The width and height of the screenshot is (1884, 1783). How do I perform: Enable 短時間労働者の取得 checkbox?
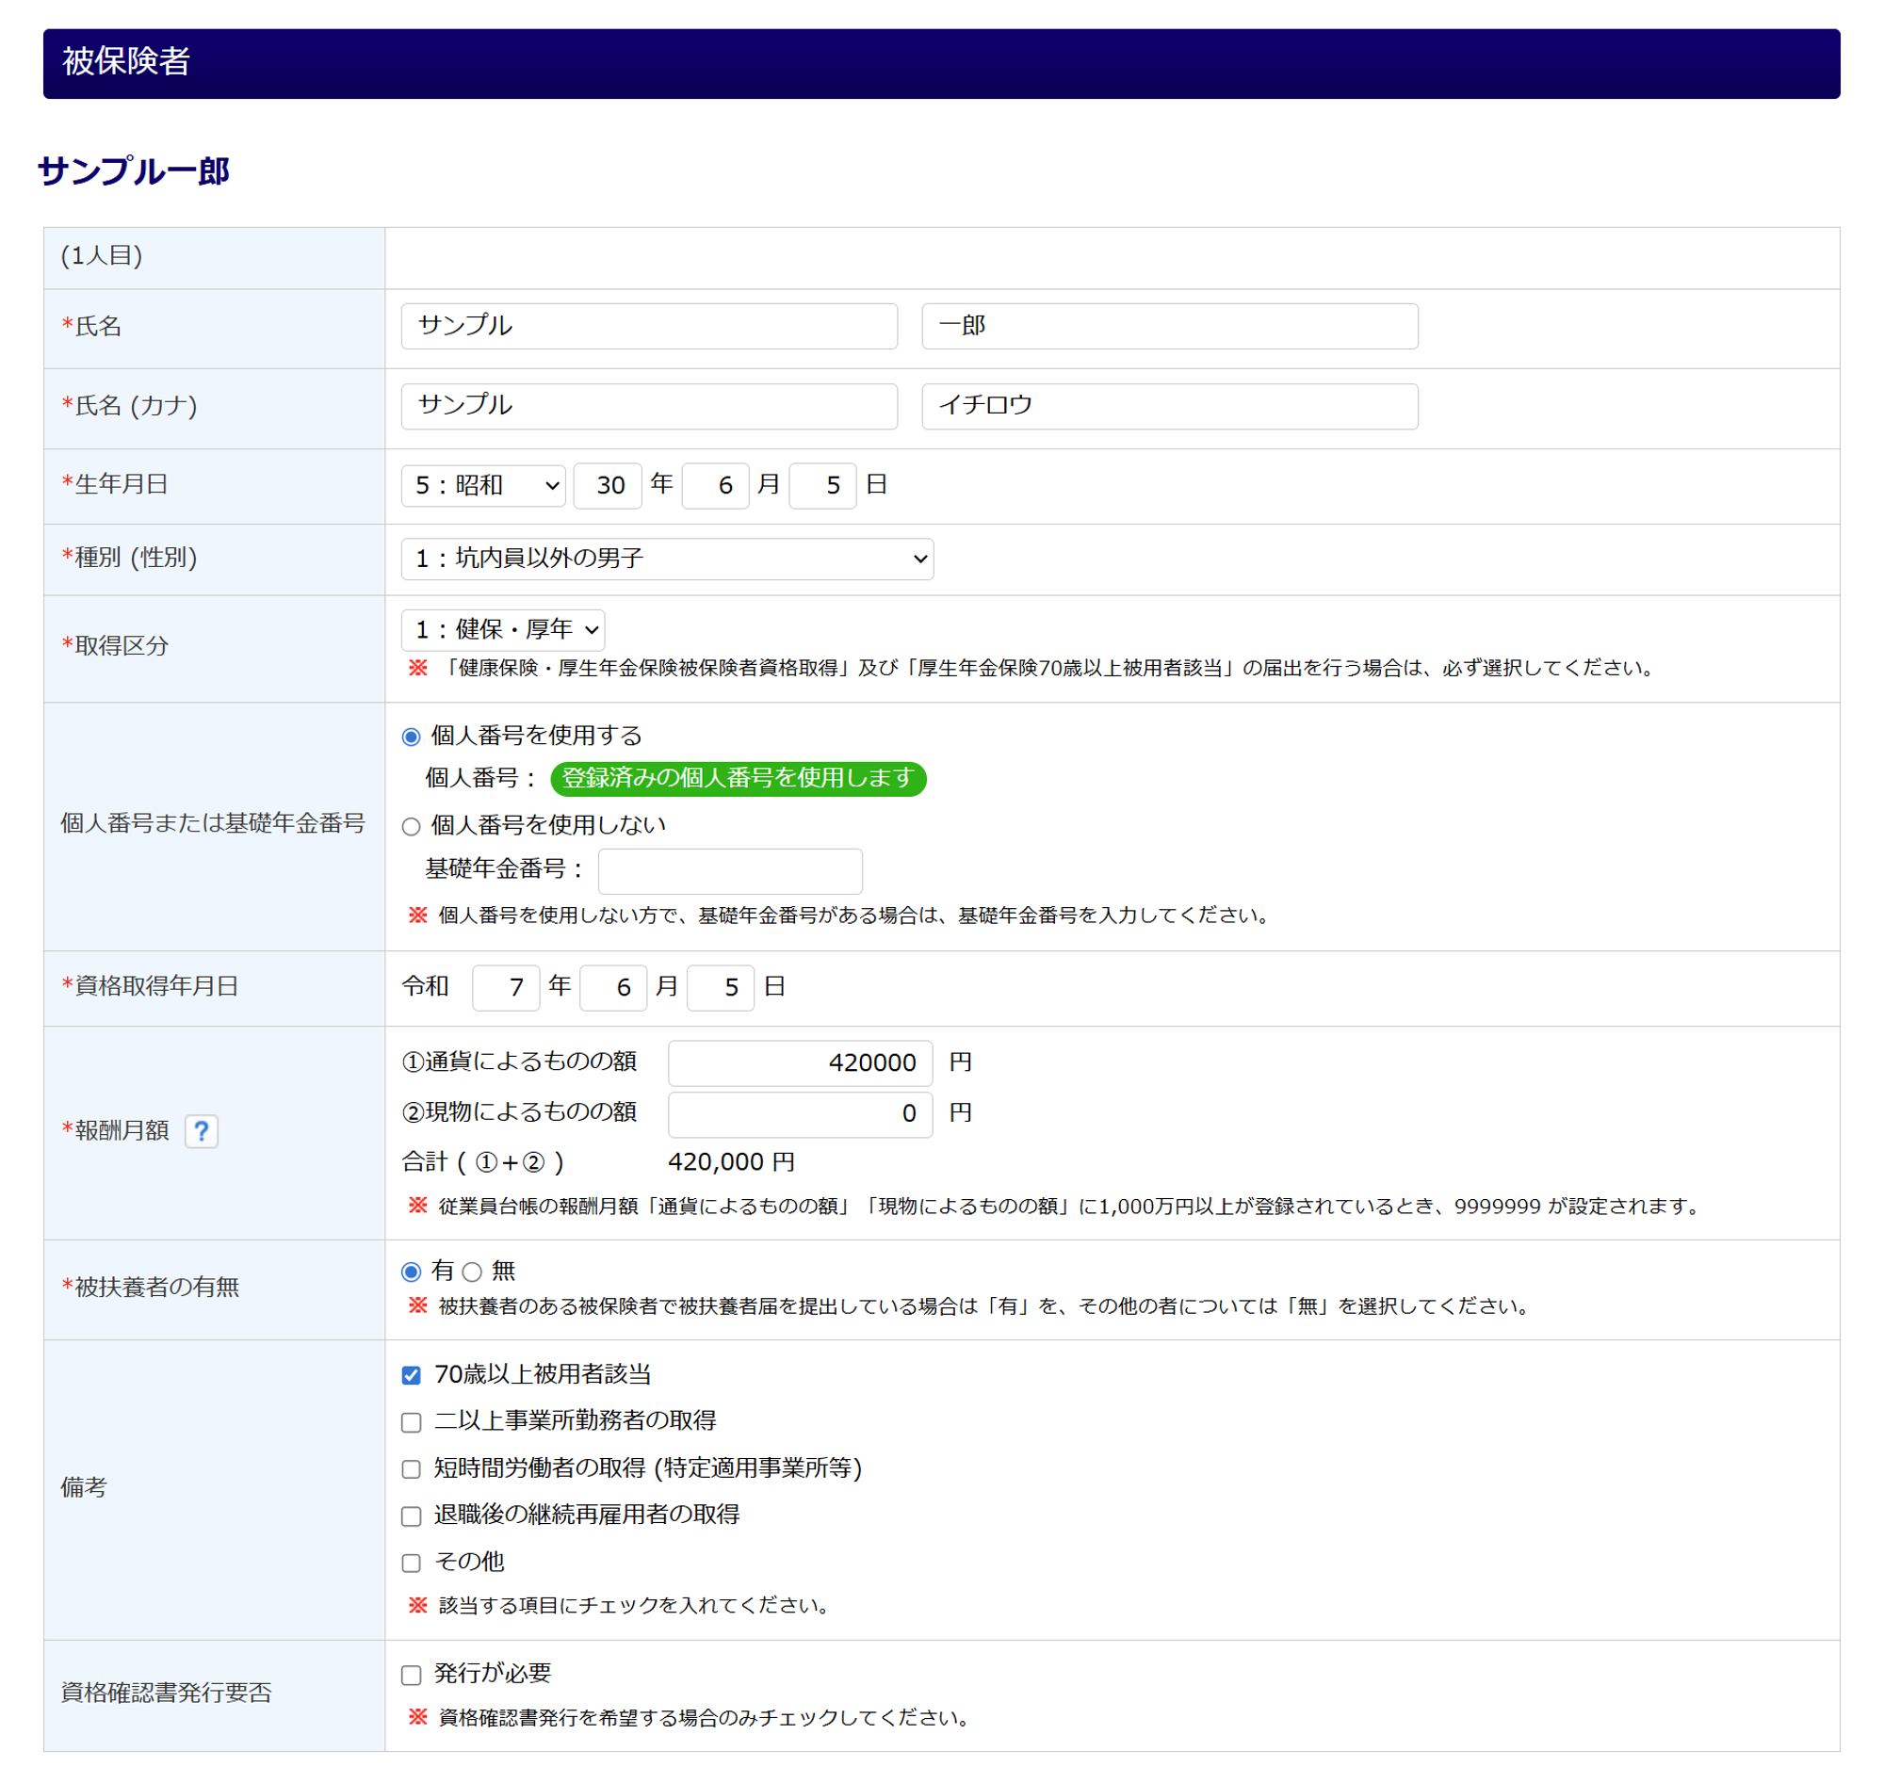(x=411, y=1468)
